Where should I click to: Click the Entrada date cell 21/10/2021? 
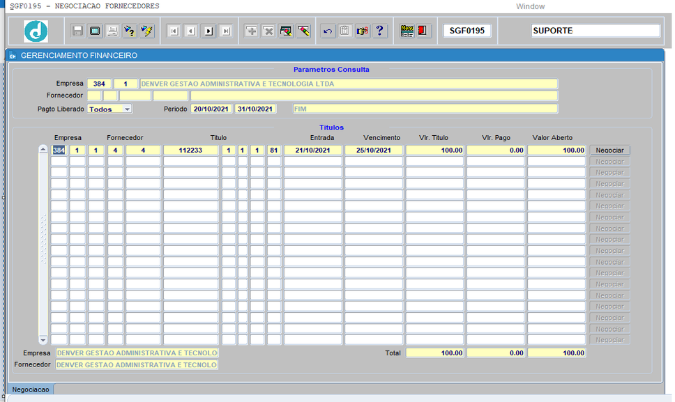click(x=313, y=150)
